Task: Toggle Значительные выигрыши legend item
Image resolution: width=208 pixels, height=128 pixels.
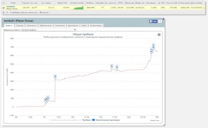Action: pos(106,120)
